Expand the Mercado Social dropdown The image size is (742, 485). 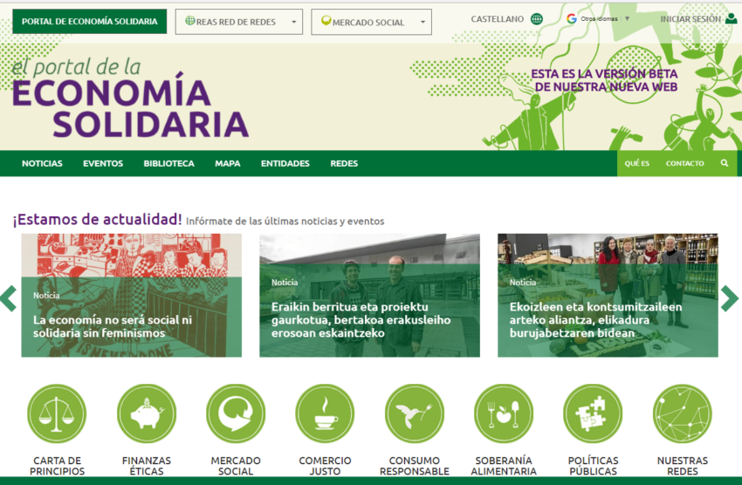point(372,22)
